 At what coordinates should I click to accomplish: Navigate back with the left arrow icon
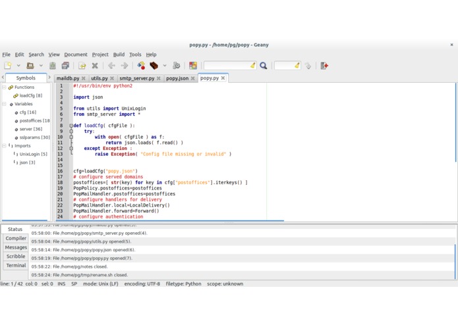111,66
